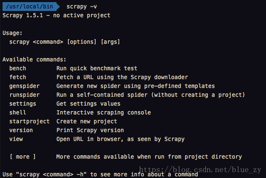
Task: Click 'Interactive scraping console' description
Action: [104, 113]
